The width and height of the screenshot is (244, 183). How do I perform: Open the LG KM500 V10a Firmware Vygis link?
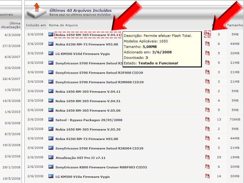83,177
